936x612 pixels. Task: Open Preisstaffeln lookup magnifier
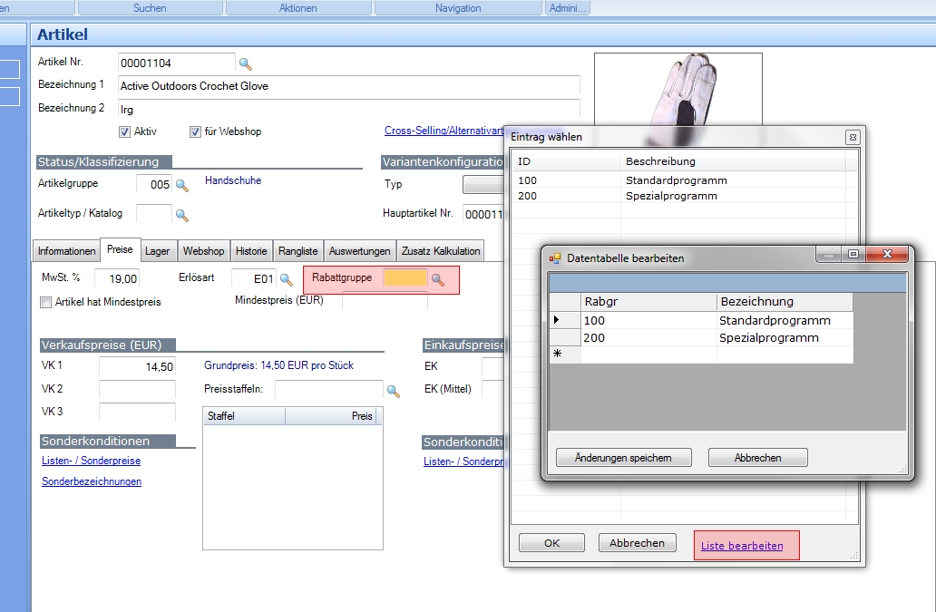393,391
